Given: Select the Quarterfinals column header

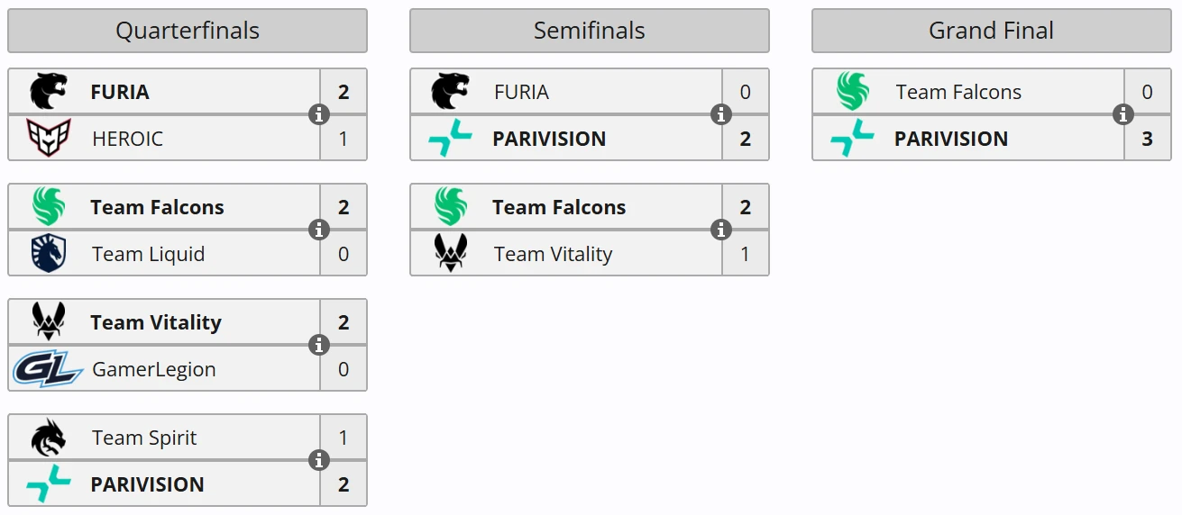Looking at the screenshot, I should (188, 31).
